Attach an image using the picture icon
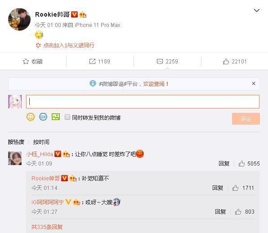 [x=56, y=117]
